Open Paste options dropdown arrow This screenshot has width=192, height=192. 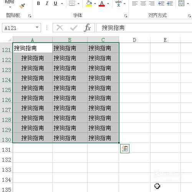[x=10, y=7]
